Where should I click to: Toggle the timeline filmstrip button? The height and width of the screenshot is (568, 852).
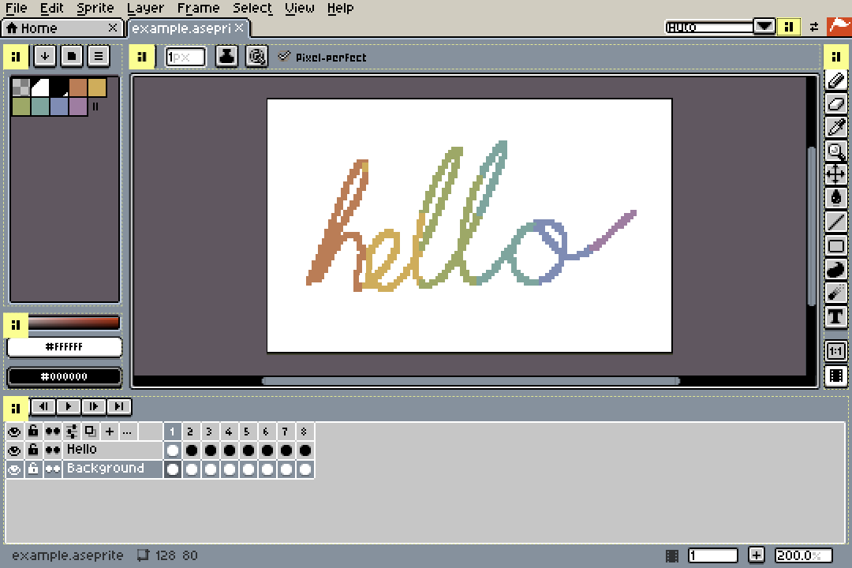[835, 376]
